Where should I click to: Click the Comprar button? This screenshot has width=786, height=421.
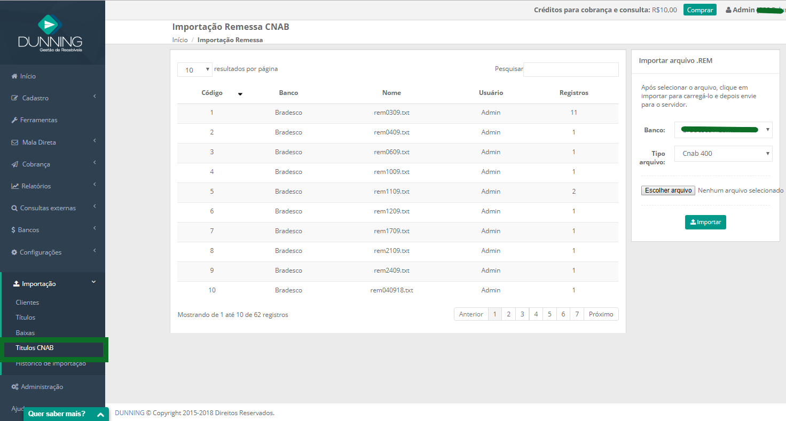point(699,10)
